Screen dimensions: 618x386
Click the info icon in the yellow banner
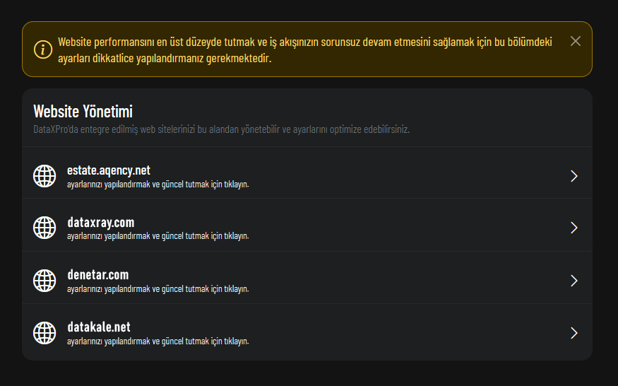click(x=43, y=49)
